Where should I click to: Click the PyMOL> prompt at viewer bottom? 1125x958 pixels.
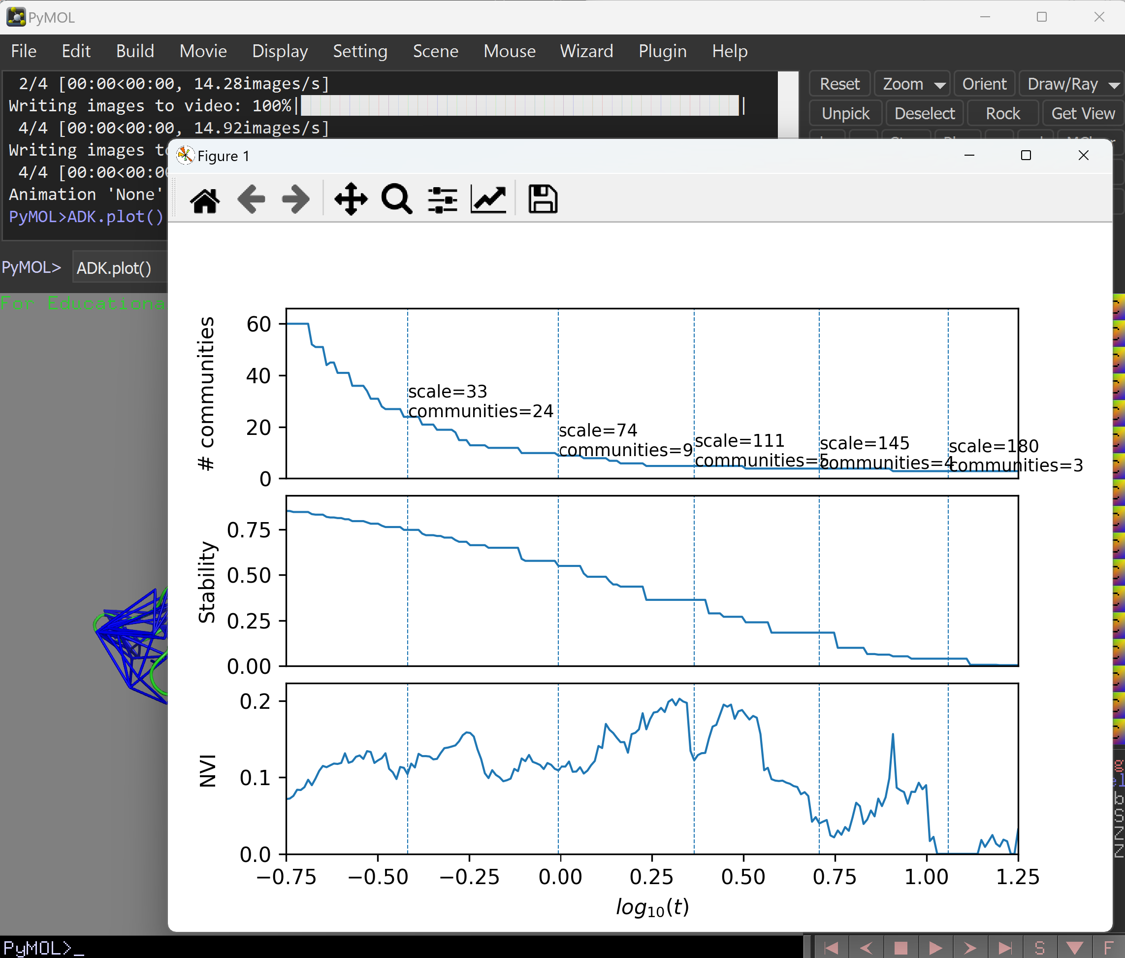pos(37,948)
